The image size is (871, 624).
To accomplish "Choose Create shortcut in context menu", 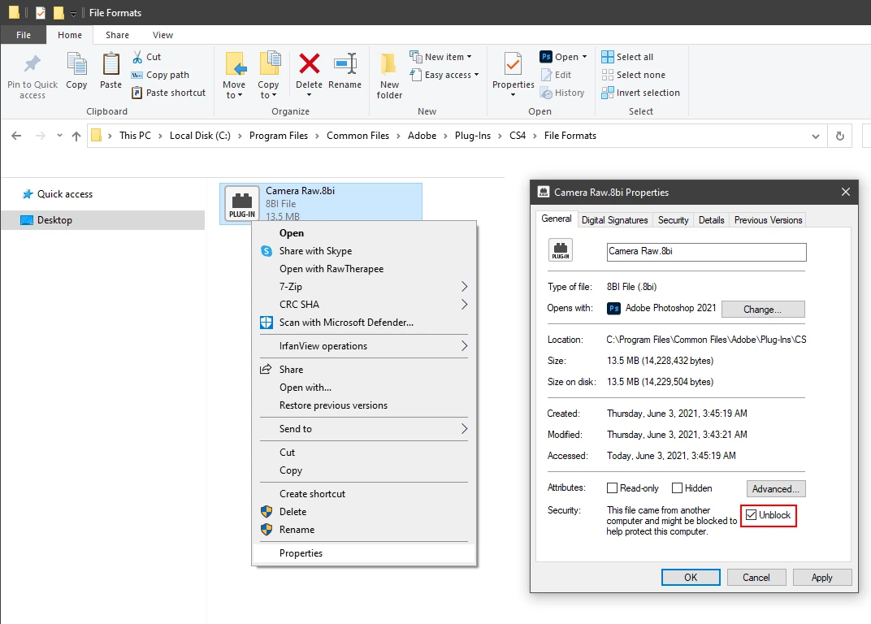I will [x=364, y=494].
